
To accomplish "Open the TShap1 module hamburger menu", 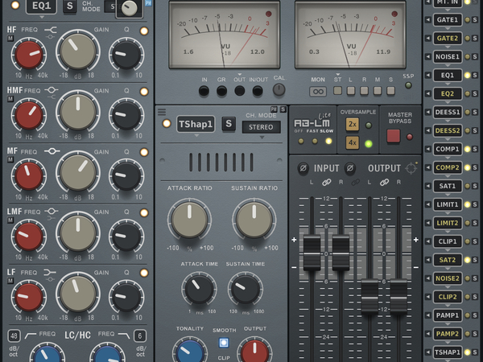I will [x=162, y=112].
